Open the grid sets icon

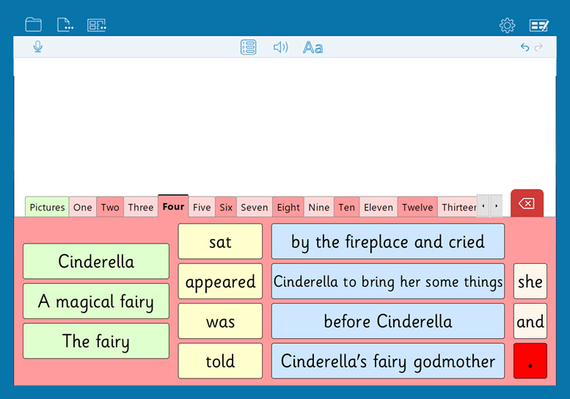coord(96,25)
